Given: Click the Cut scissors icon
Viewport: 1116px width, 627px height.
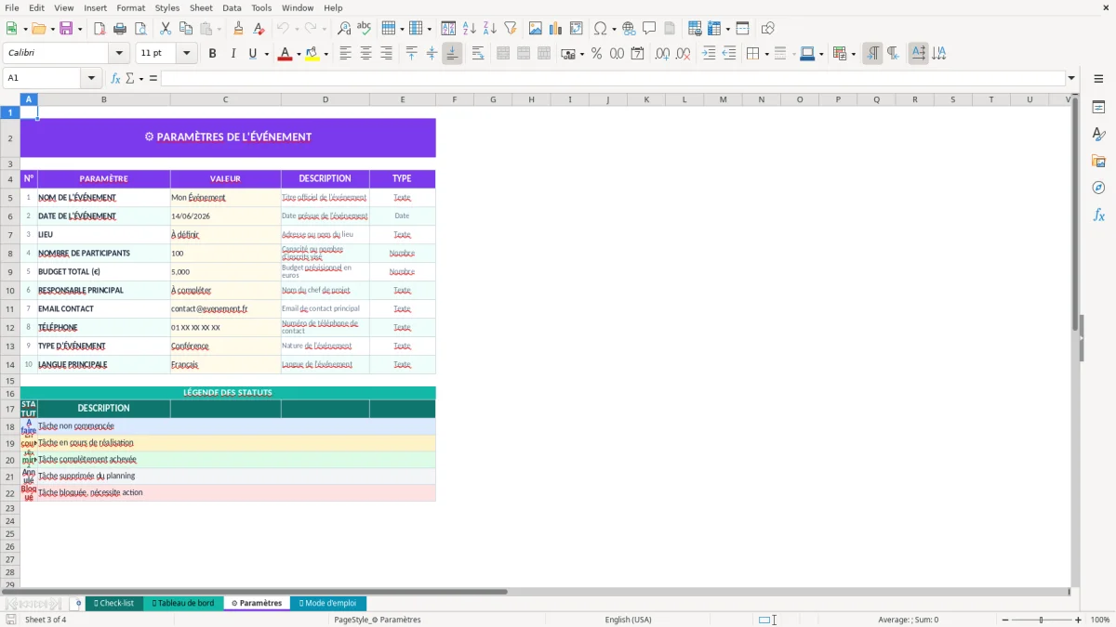Looking at the screenshot, I should point(165,29).
